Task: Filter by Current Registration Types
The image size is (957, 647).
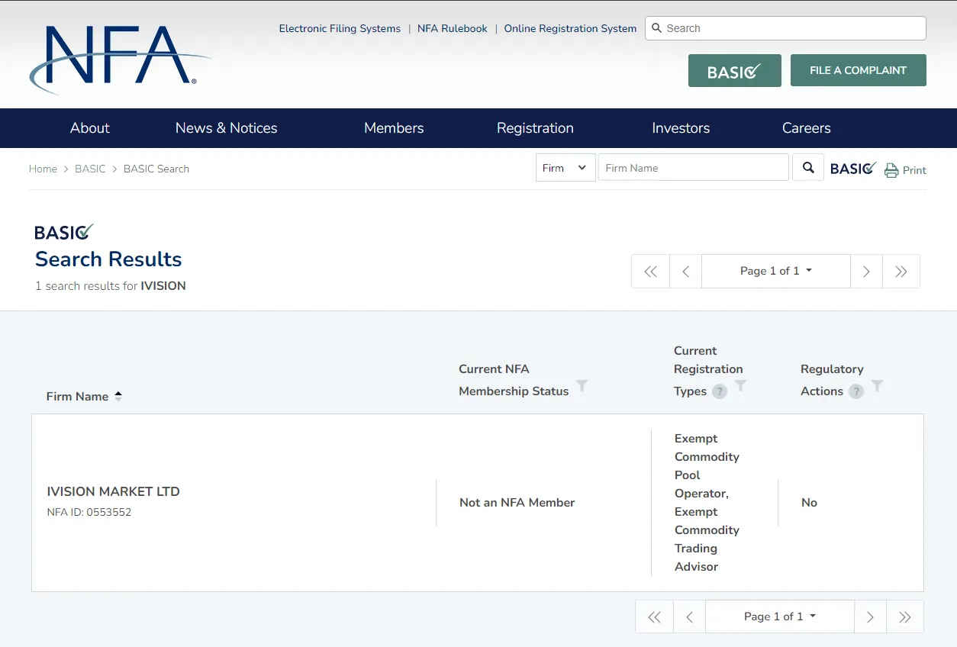Action: 740,386
